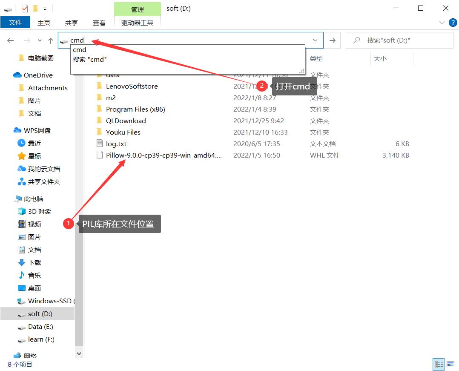Select the Properties icon in quick access toolbar
Viewport: 459px width, 371px height.
pos(24,8)
